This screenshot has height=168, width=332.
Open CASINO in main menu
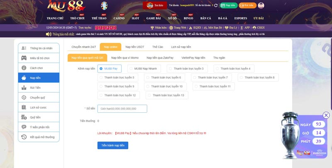[x=119, y=18]
